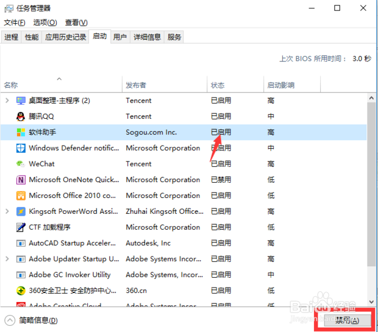Sort by the 状态 column header
This screenshot has height=332, width=378.
[x=235, y=84]
